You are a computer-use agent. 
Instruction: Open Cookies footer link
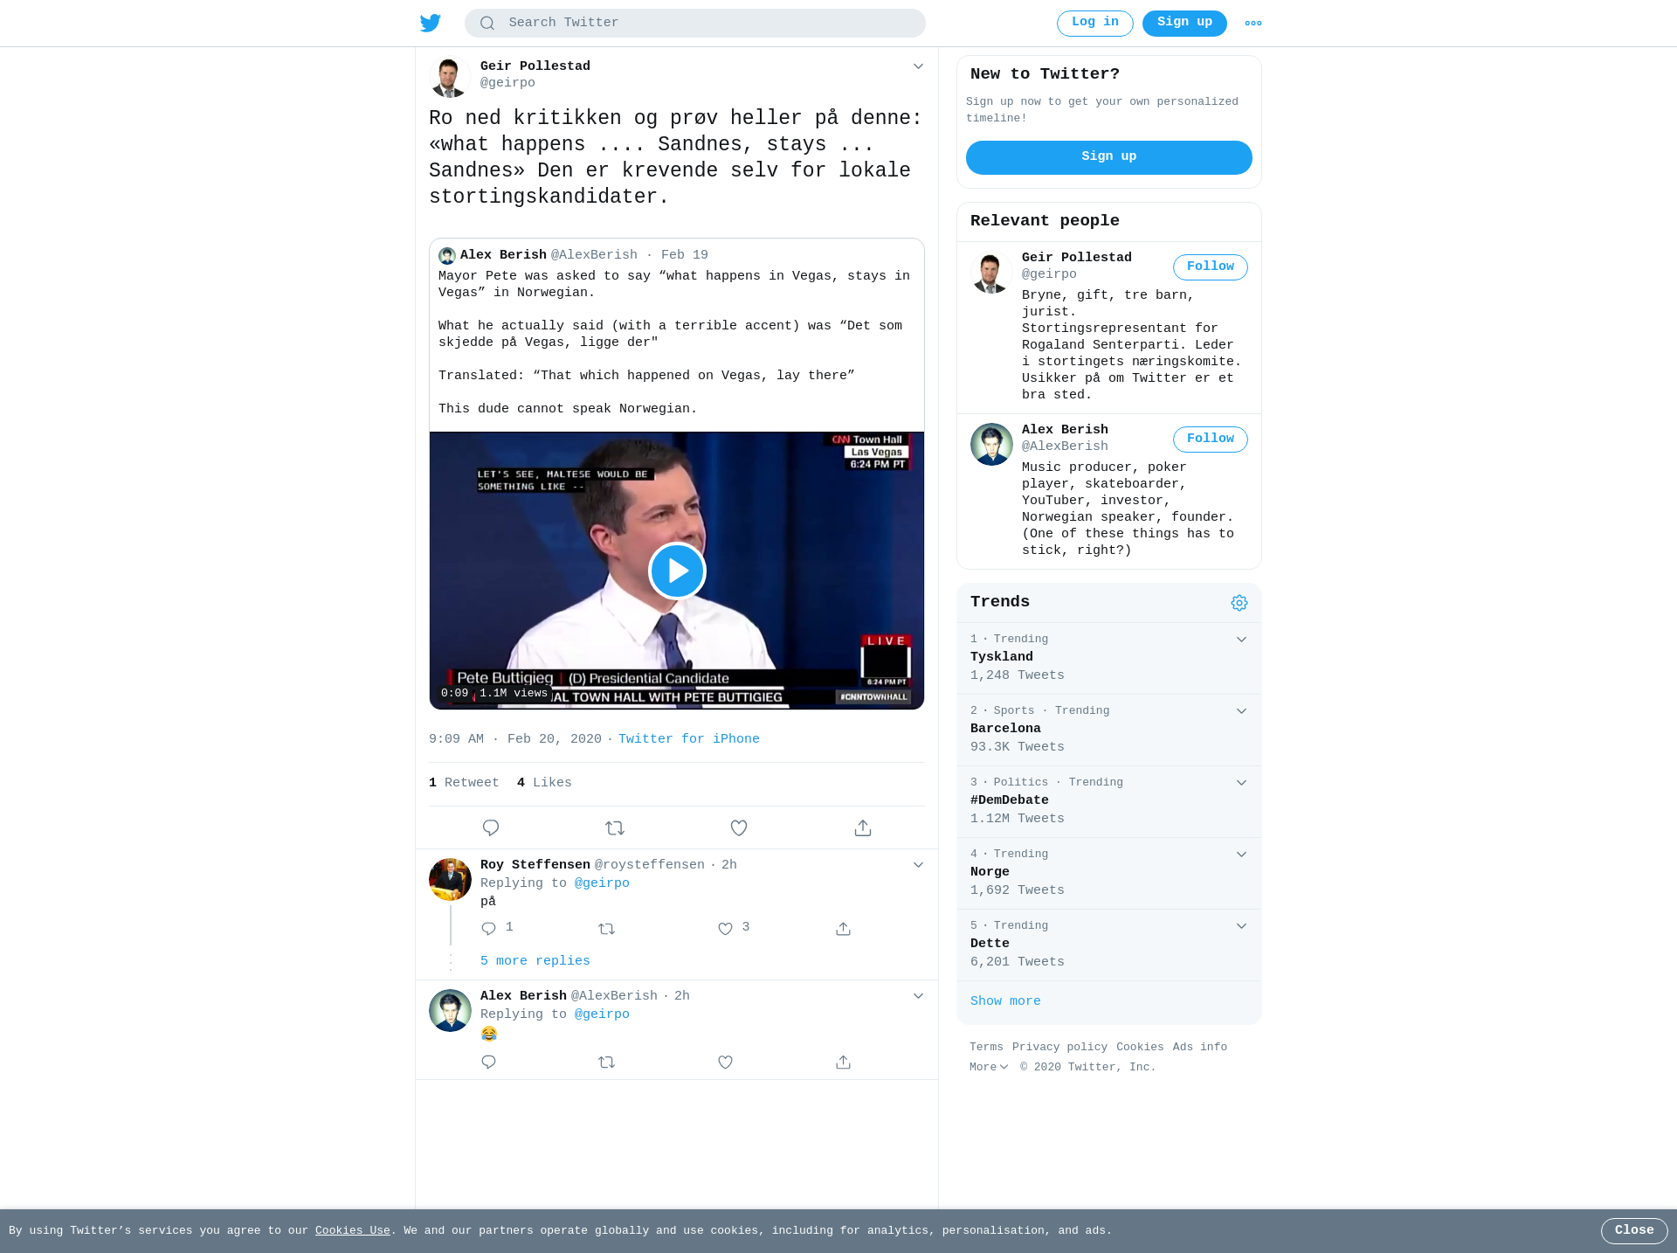(1140, 1047)
